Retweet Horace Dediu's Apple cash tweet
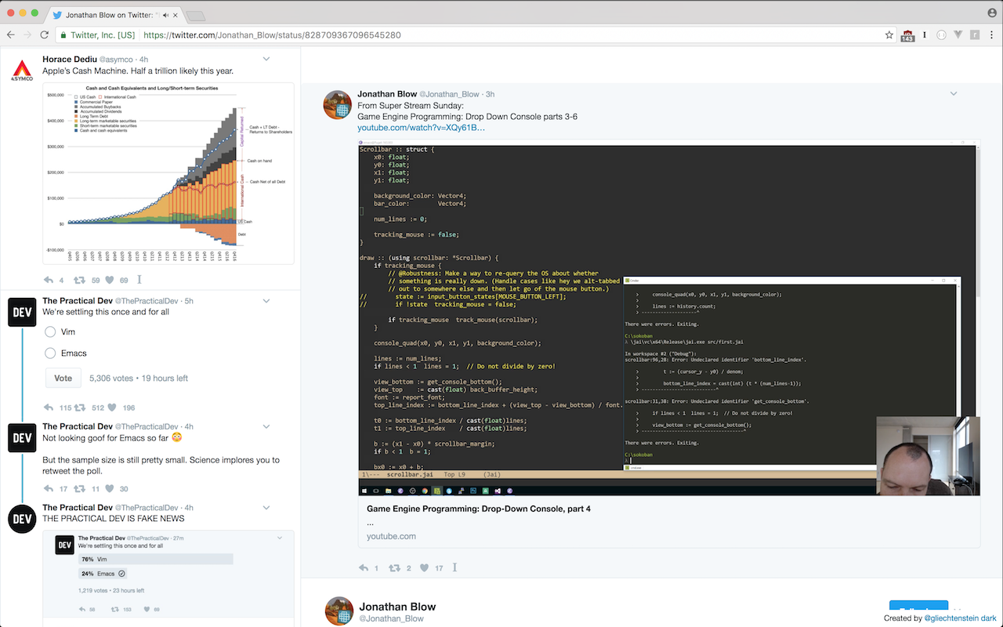This screenshot has width=1003, height=627. [x=79, y=280]
